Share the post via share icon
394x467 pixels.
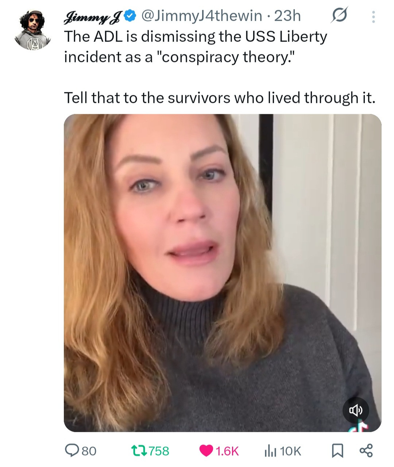(x=366, y=451)
